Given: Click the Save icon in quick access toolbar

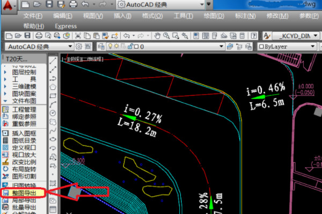Looking at the screenshot, I should click(49, 5).
